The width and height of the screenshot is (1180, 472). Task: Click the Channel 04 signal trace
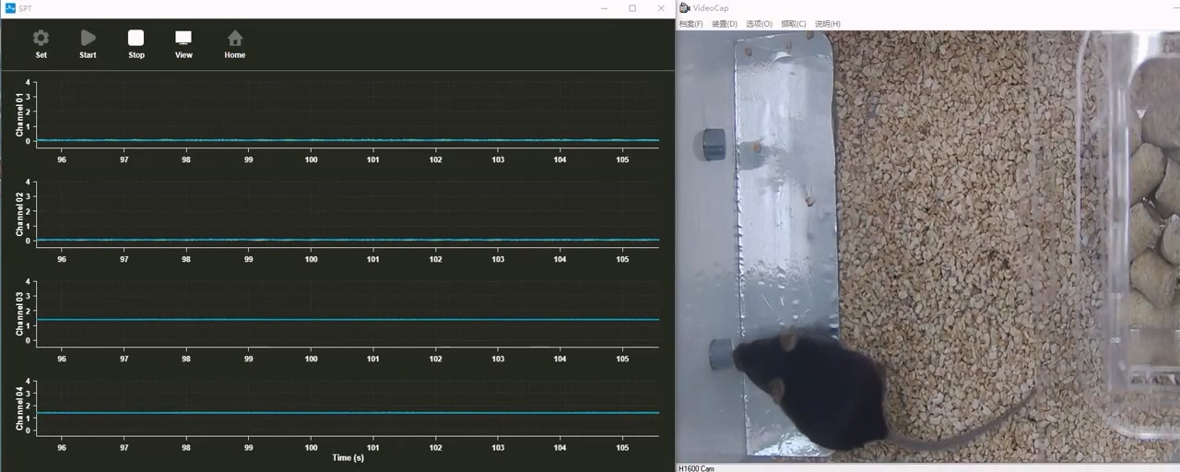point(348,412)
